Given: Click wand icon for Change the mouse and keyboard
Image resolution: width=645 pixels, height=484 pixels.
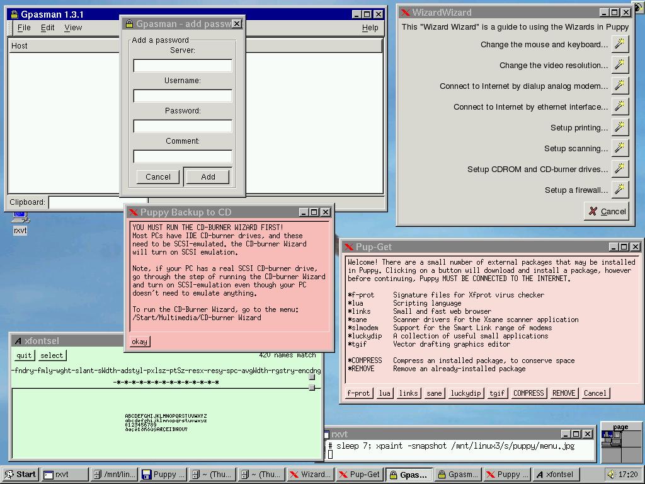Looking at the screenshot, I should (x=620, y=44).
